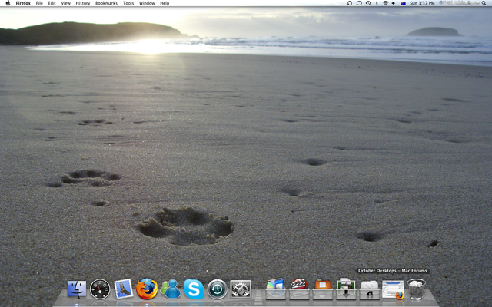Open the Downloads stack in dock
Viewport: 492px width, 307px height.
coord(346,289)
